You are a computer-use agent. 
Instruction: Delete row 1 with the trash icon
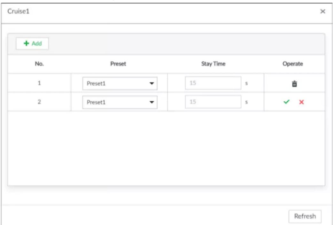294,84
